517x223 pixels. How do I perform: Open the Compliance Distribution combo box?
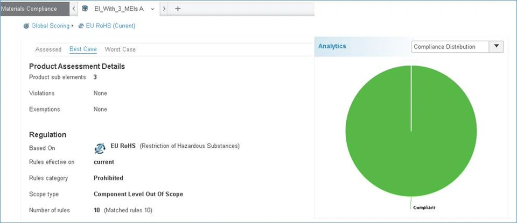(450, 47)
